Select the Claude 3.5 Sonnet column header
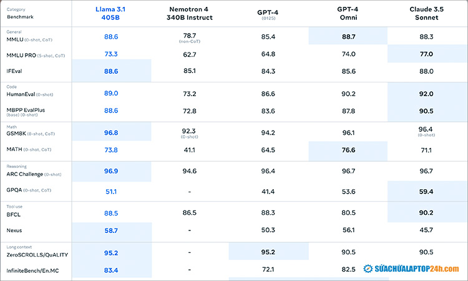Image resolution: width=468 pixels, height=281 pixels. [427, 14]
